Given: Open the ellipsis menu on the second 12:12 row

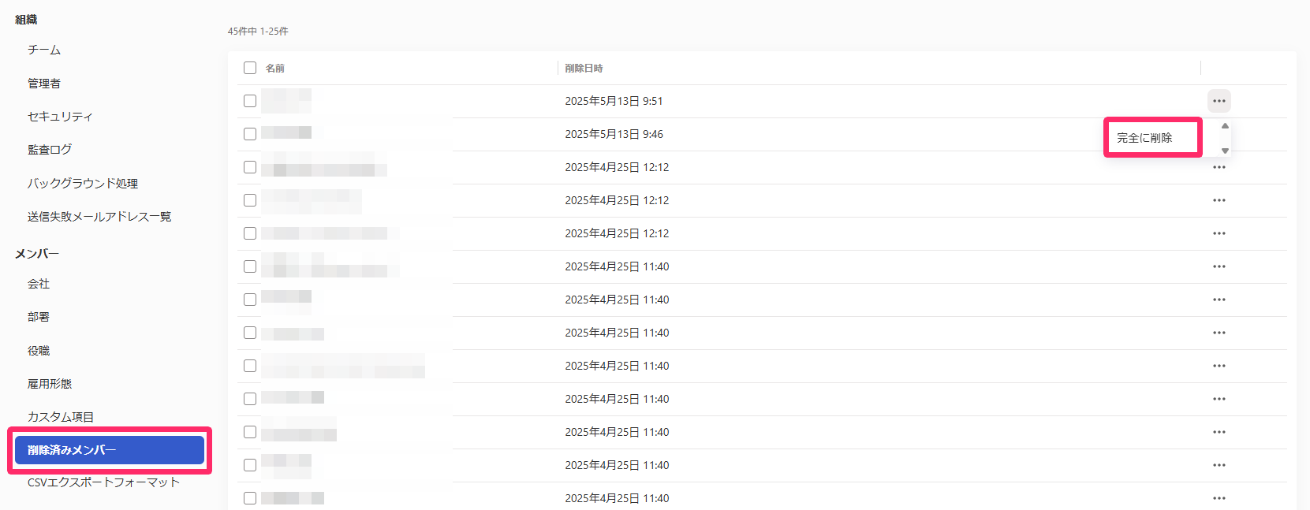Looking at the screenshot, I should click(x=1219, y=200).
